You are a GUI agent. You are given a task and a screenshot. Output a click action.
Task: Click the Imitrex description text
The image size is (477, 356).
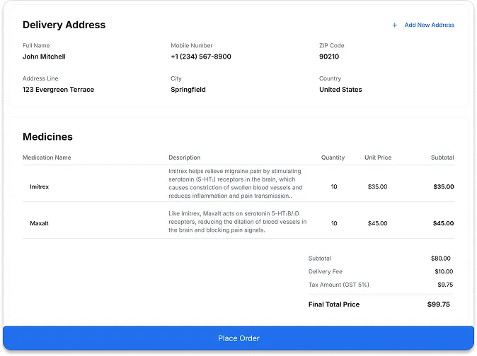click(236, 184)
